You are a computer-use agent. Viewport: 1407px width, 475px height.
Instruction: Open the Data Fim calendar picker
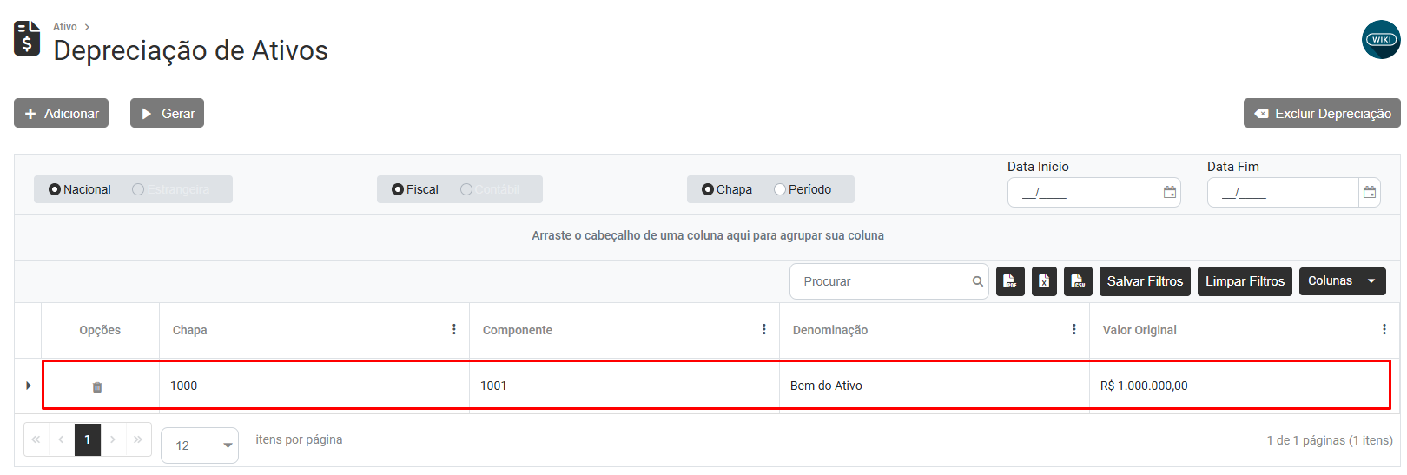click(x=1370, y=193)
